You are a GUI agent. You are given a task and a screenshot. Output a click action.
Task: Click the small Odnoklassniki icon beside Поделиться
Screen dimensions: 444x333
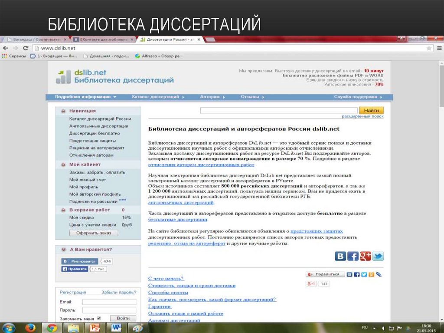371,274
